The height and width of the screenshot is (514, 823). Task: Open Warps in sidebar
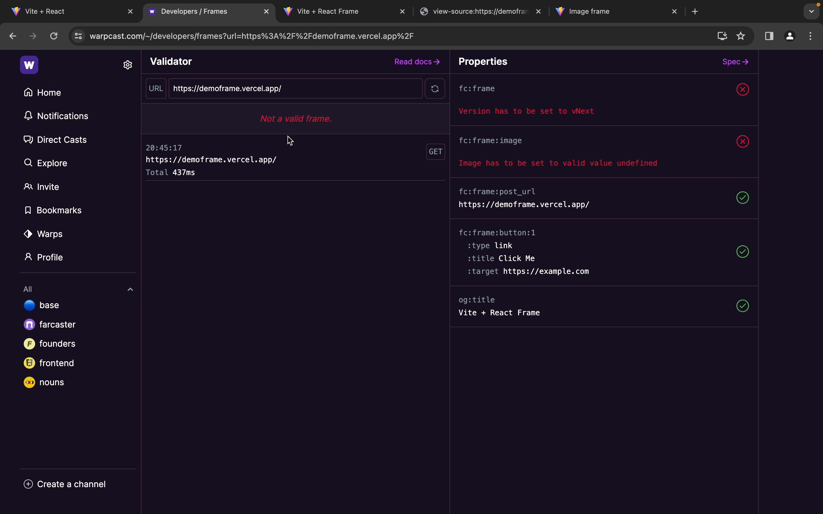[x=43, y=234]
